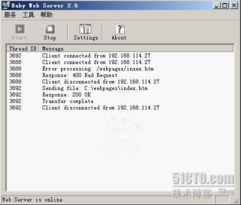Sort by Thread ID column header
Screen dimensions: 241x205
coord(23,48)
